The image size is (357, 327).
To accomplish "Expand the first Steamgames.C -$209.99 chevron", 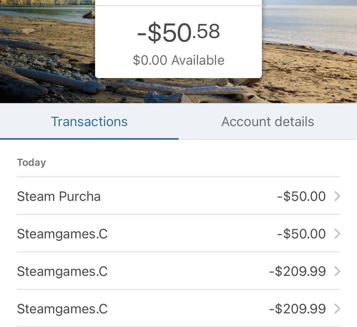I will pyautogui.click(x=337, y=271).
